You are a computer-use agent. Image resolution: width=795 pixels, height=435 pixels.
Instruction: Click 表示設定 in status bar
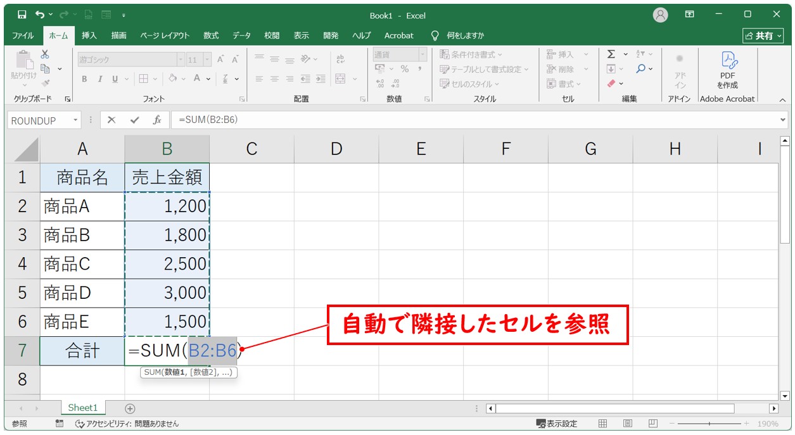pyautogui.click(x=557, y=424)
